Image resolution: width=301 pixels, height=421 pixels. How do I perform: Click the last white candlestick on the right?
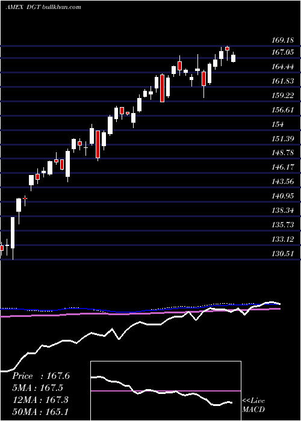pyautogui.click(x=234, y=58)
